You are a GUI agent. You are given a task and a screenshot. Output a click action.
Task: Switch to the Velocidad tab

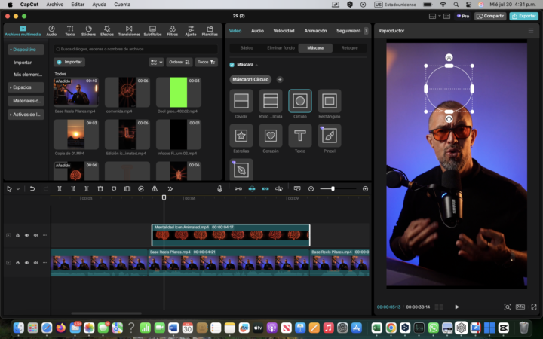[x=284, y=31]
